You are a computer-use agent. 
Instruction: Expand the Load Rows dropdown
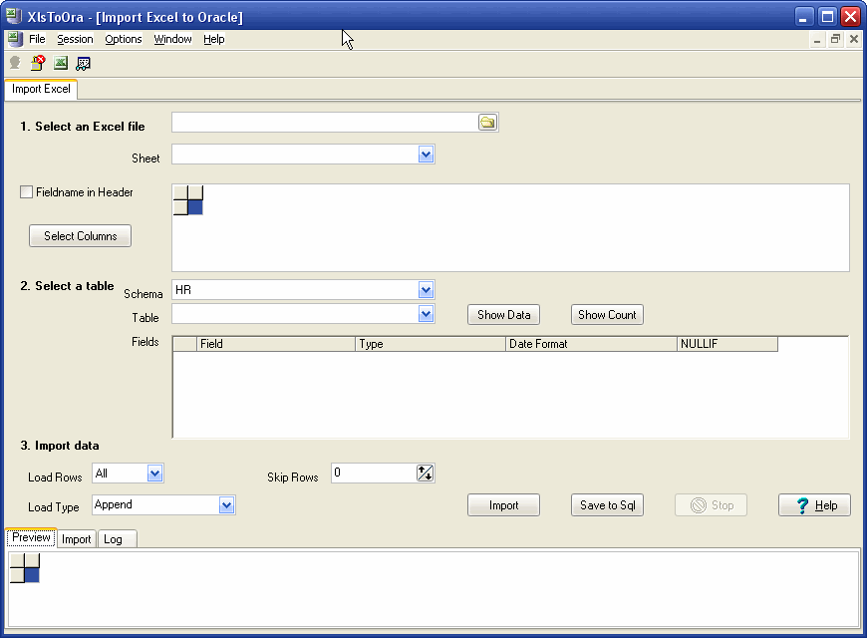[154, 474]
